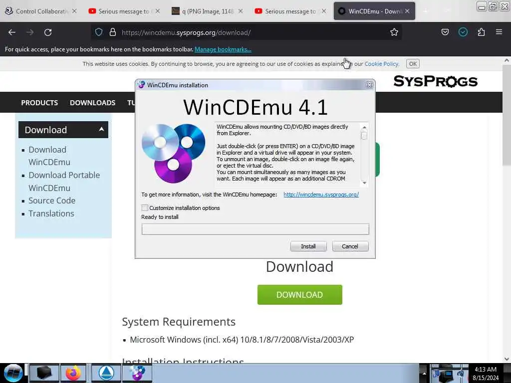Click the WinCDEmu discs taskbar icon
Screen dimensions: 511x383
coord(137,373)
